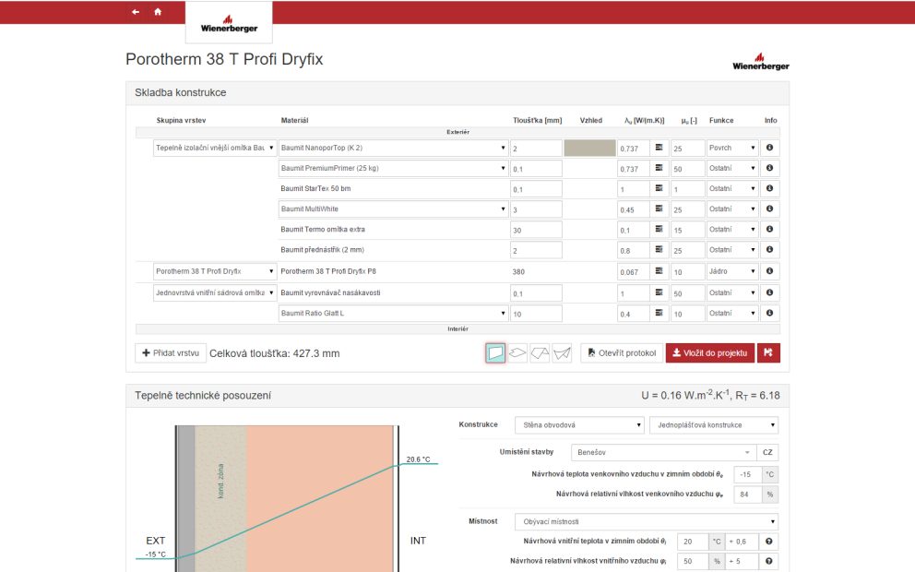Choose the paper-plane-shaped roof construction icon
Screen dimensions: 915x572
tap(562, 352)
